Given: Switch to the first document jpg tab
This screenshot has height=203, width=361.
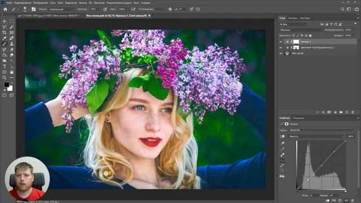Looking at the screenshot, I should pyautogui.click(x=49, y=16).
